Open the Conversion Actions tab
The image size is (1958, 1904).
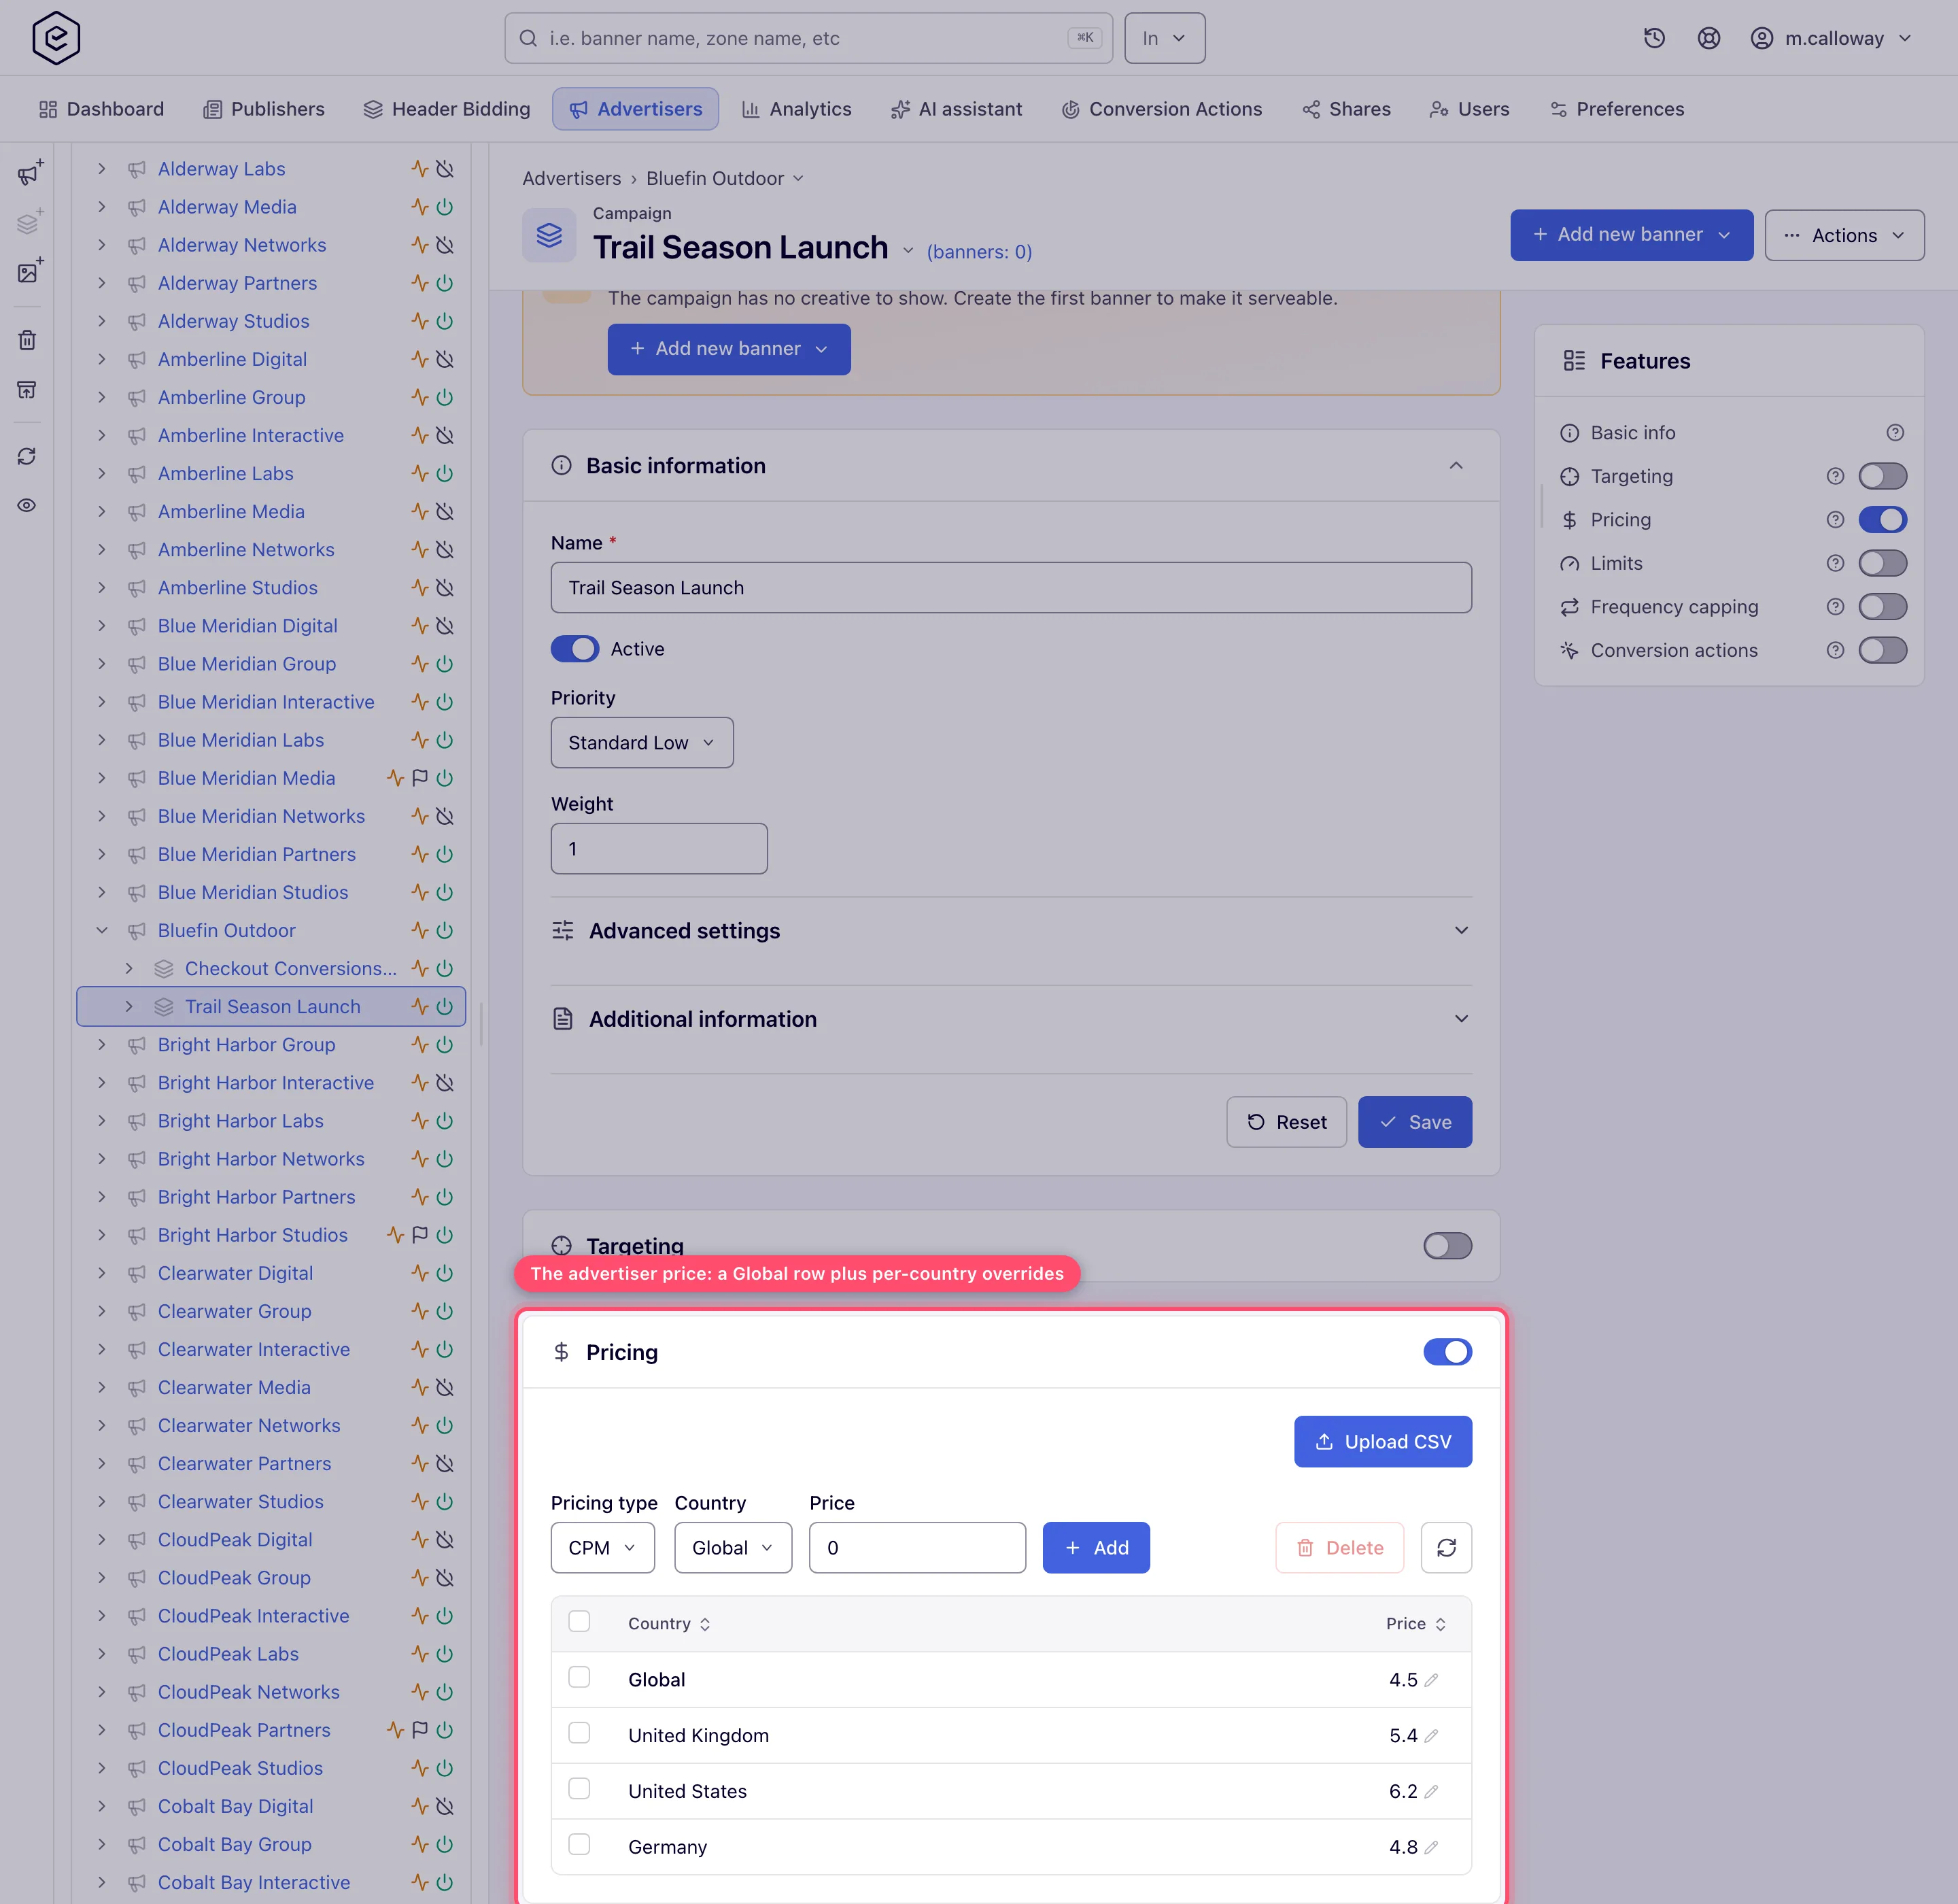pos(1162,109)
